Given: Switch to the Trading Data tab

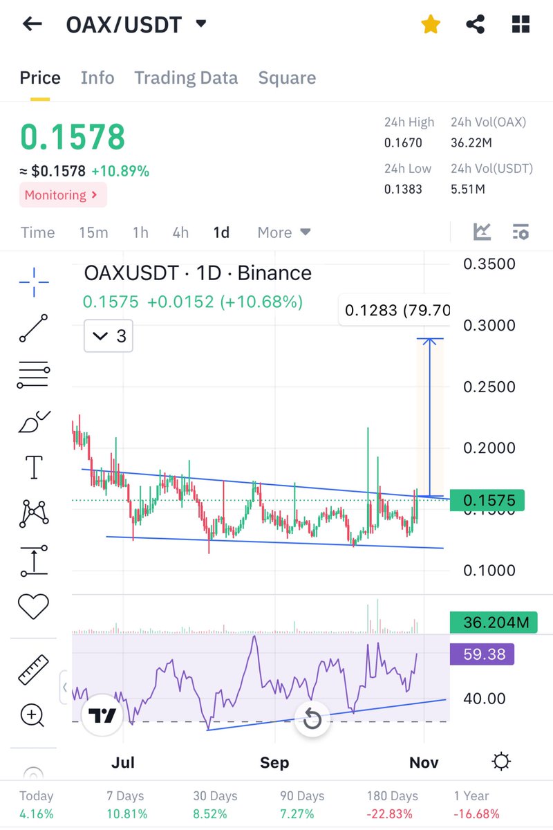Looking at the screenshot, I should pyautogui.click(x=185, y=77).
